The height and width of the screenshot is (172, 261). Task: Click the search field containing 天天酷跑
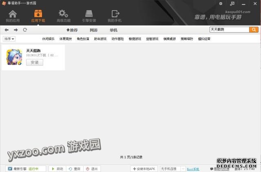click(x=229, y=30)
